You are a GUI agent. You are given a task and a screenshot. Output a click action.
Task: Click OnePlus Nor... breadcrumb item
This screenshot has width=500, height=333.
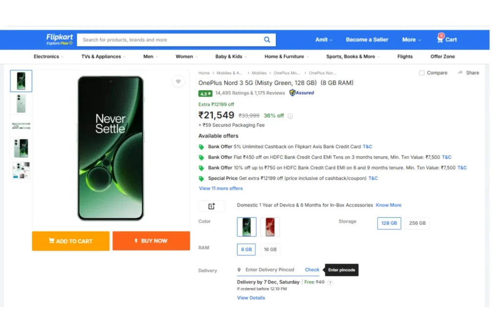(322, 73)
